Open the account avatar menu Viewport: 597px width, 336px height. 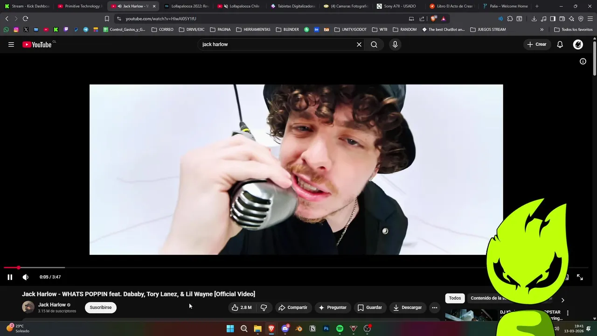click(578, 44)
